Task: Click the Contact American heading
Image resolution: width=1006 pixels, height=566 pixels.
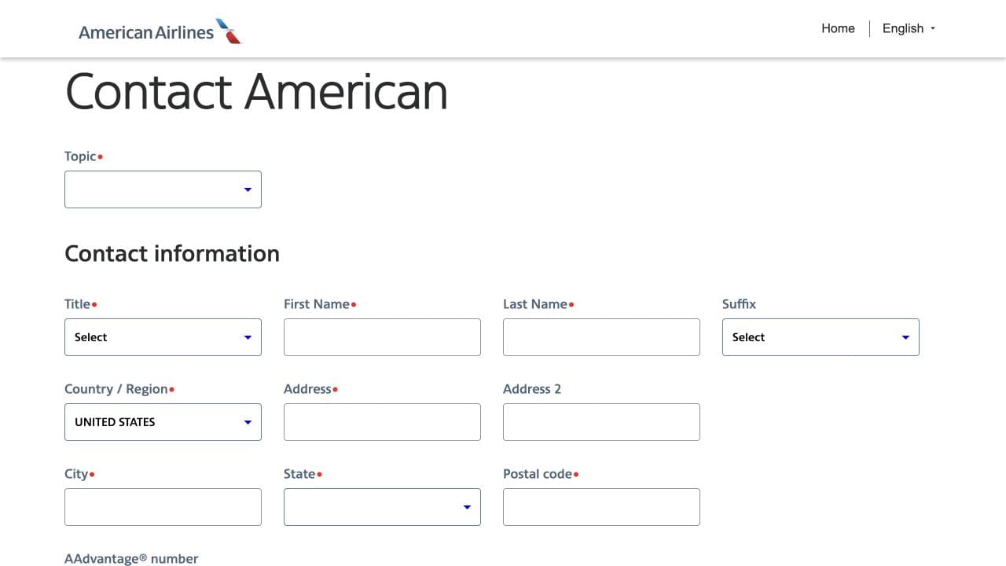Action: [x=256, y=92]
